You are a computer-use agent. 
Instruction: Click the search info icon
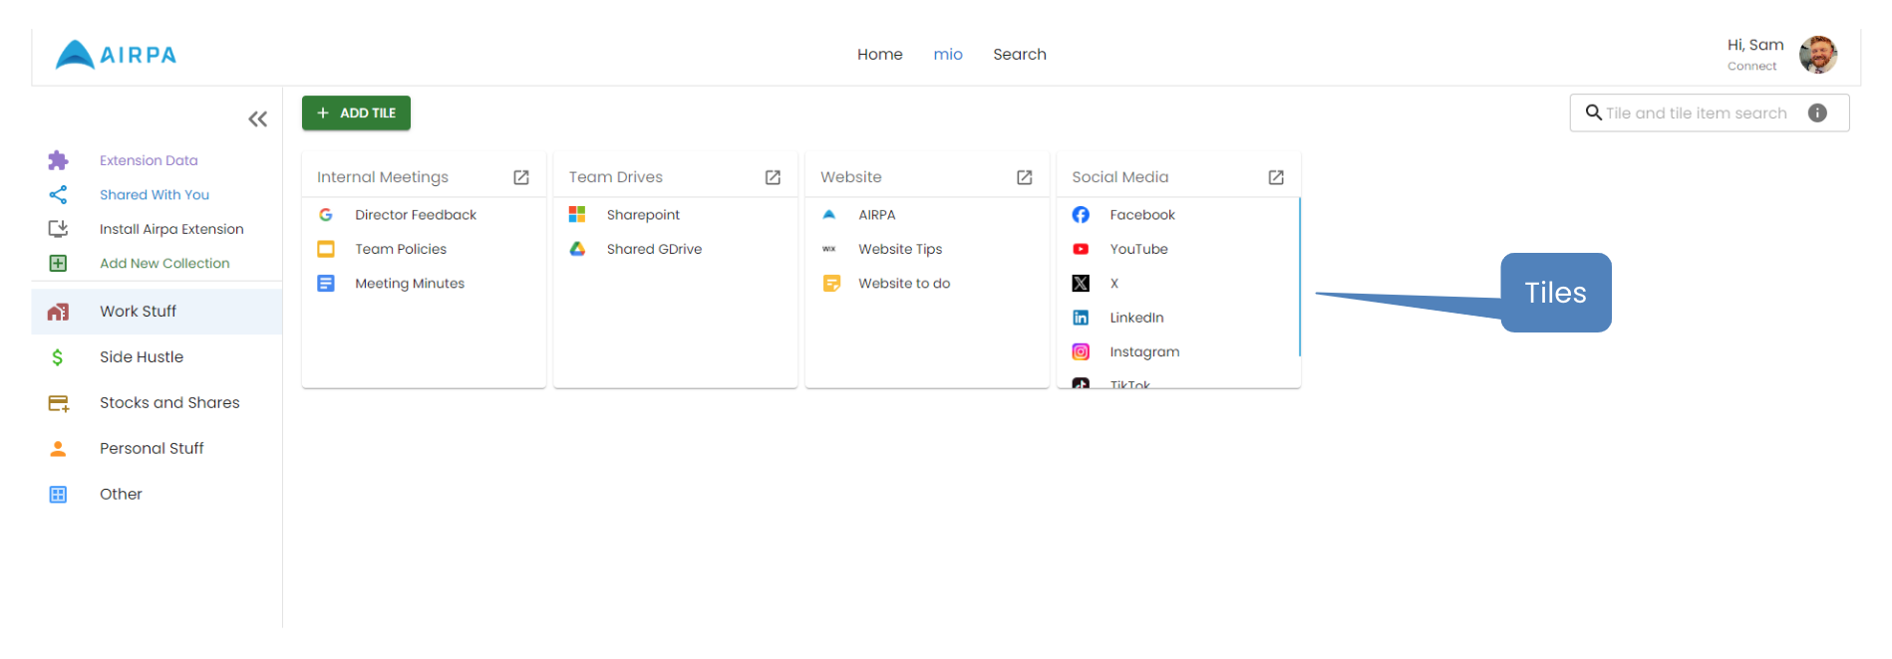[x=1817, y=113]
